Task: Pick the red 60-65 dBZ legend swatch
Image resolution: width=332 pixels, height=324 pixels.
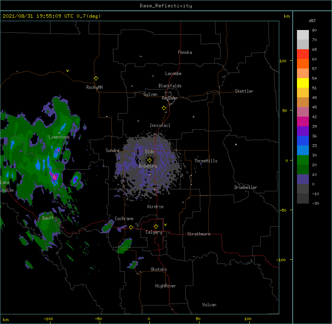Action: tap(303, 54)
